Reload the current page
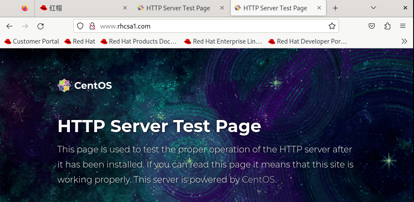Screen dimensions: 414x202 tap(41, 26)
